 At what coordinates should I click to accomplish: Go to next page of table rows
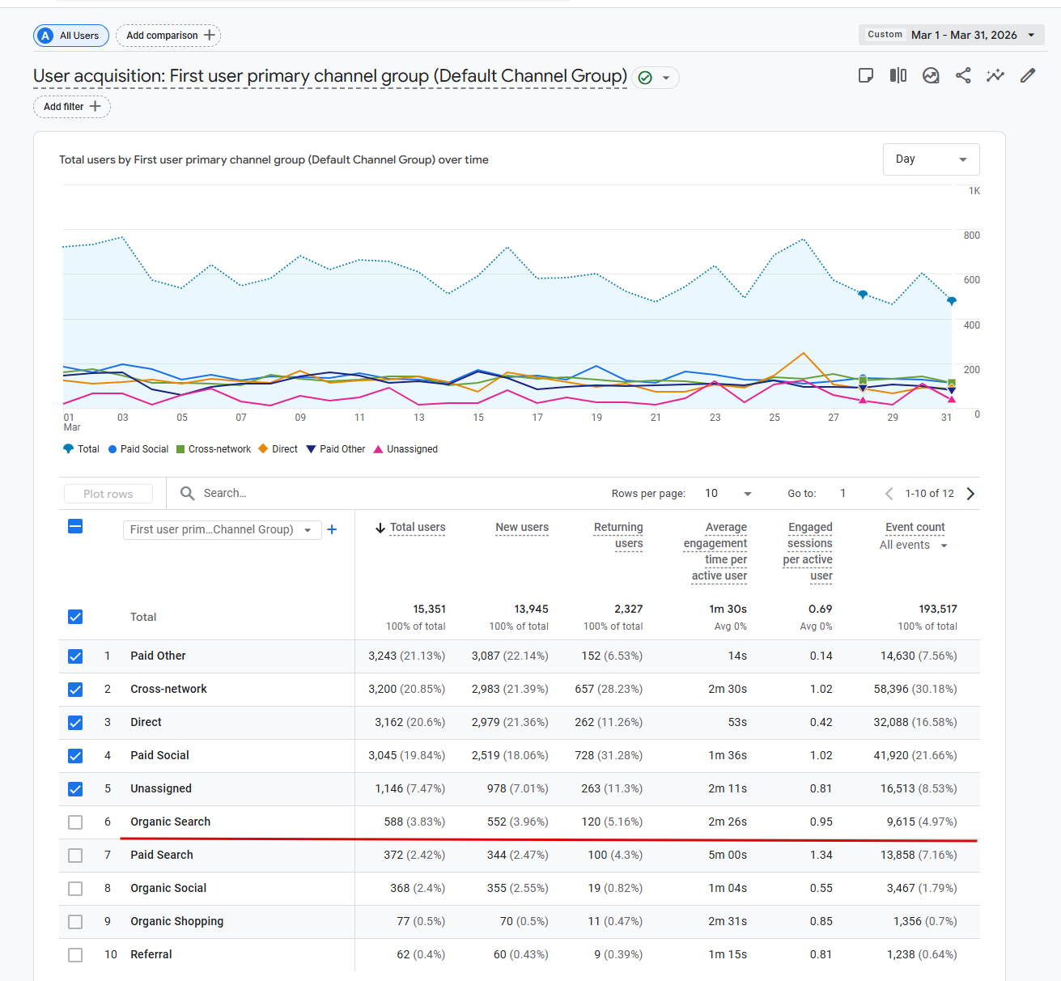coord(971,494)
